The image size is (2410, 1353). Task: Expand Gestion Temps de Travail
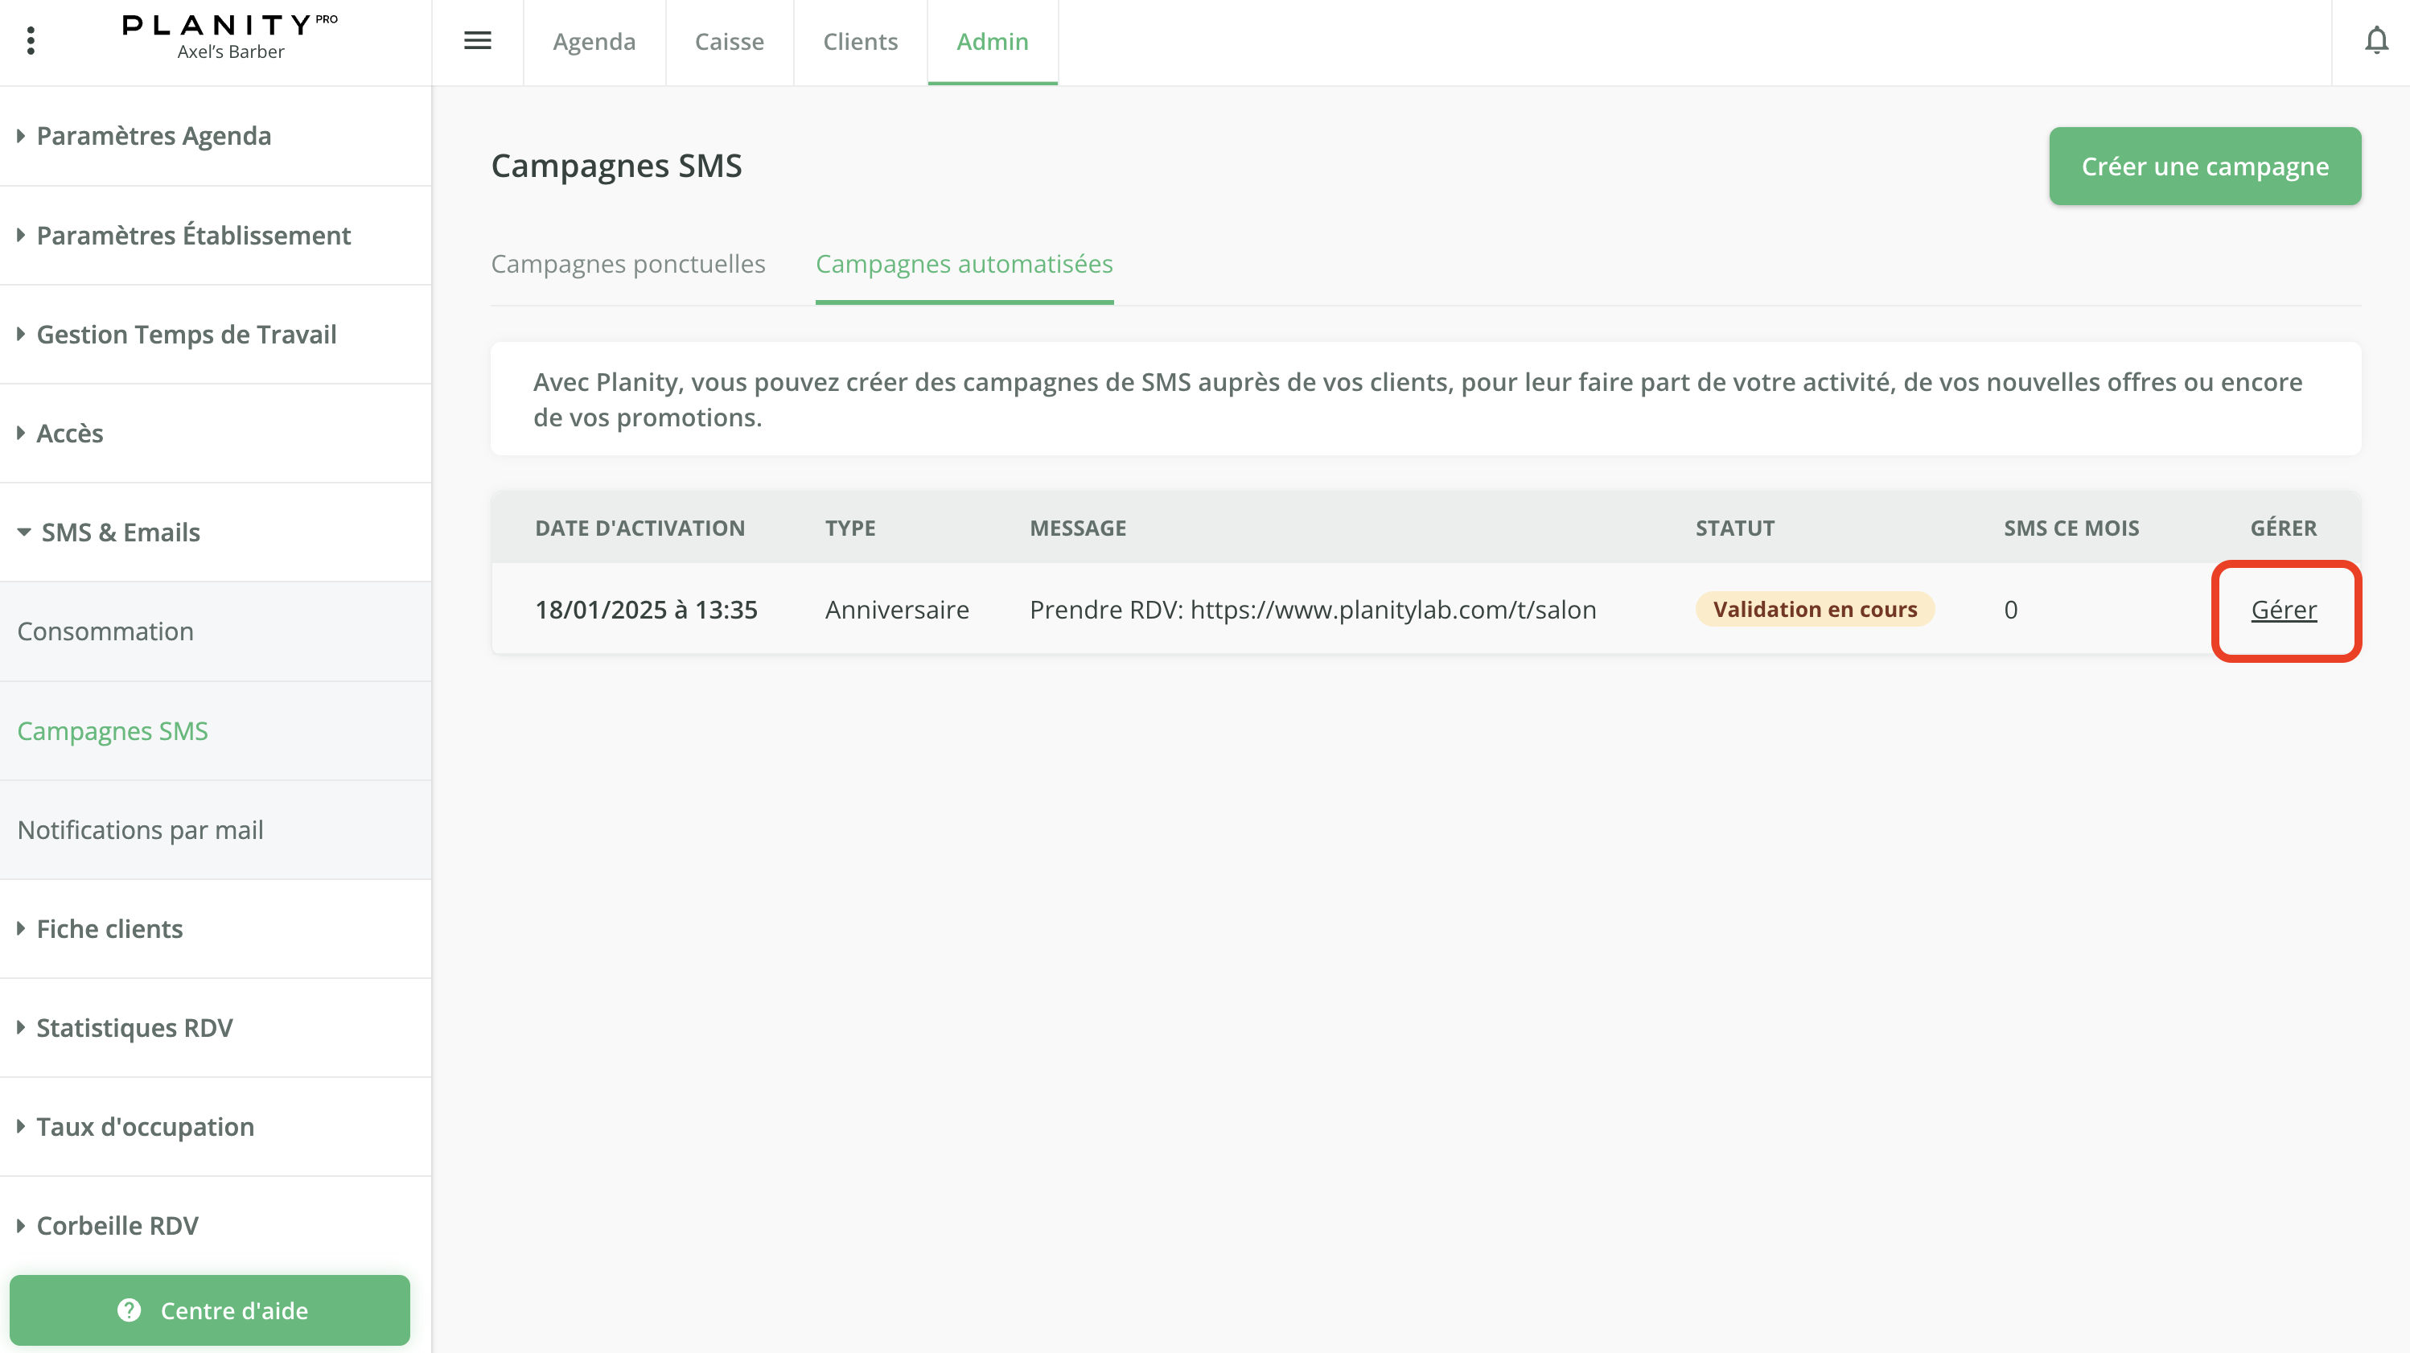[185, 334]
